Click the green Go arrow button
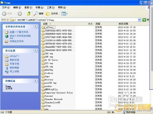153x114 pixels. 144,20
